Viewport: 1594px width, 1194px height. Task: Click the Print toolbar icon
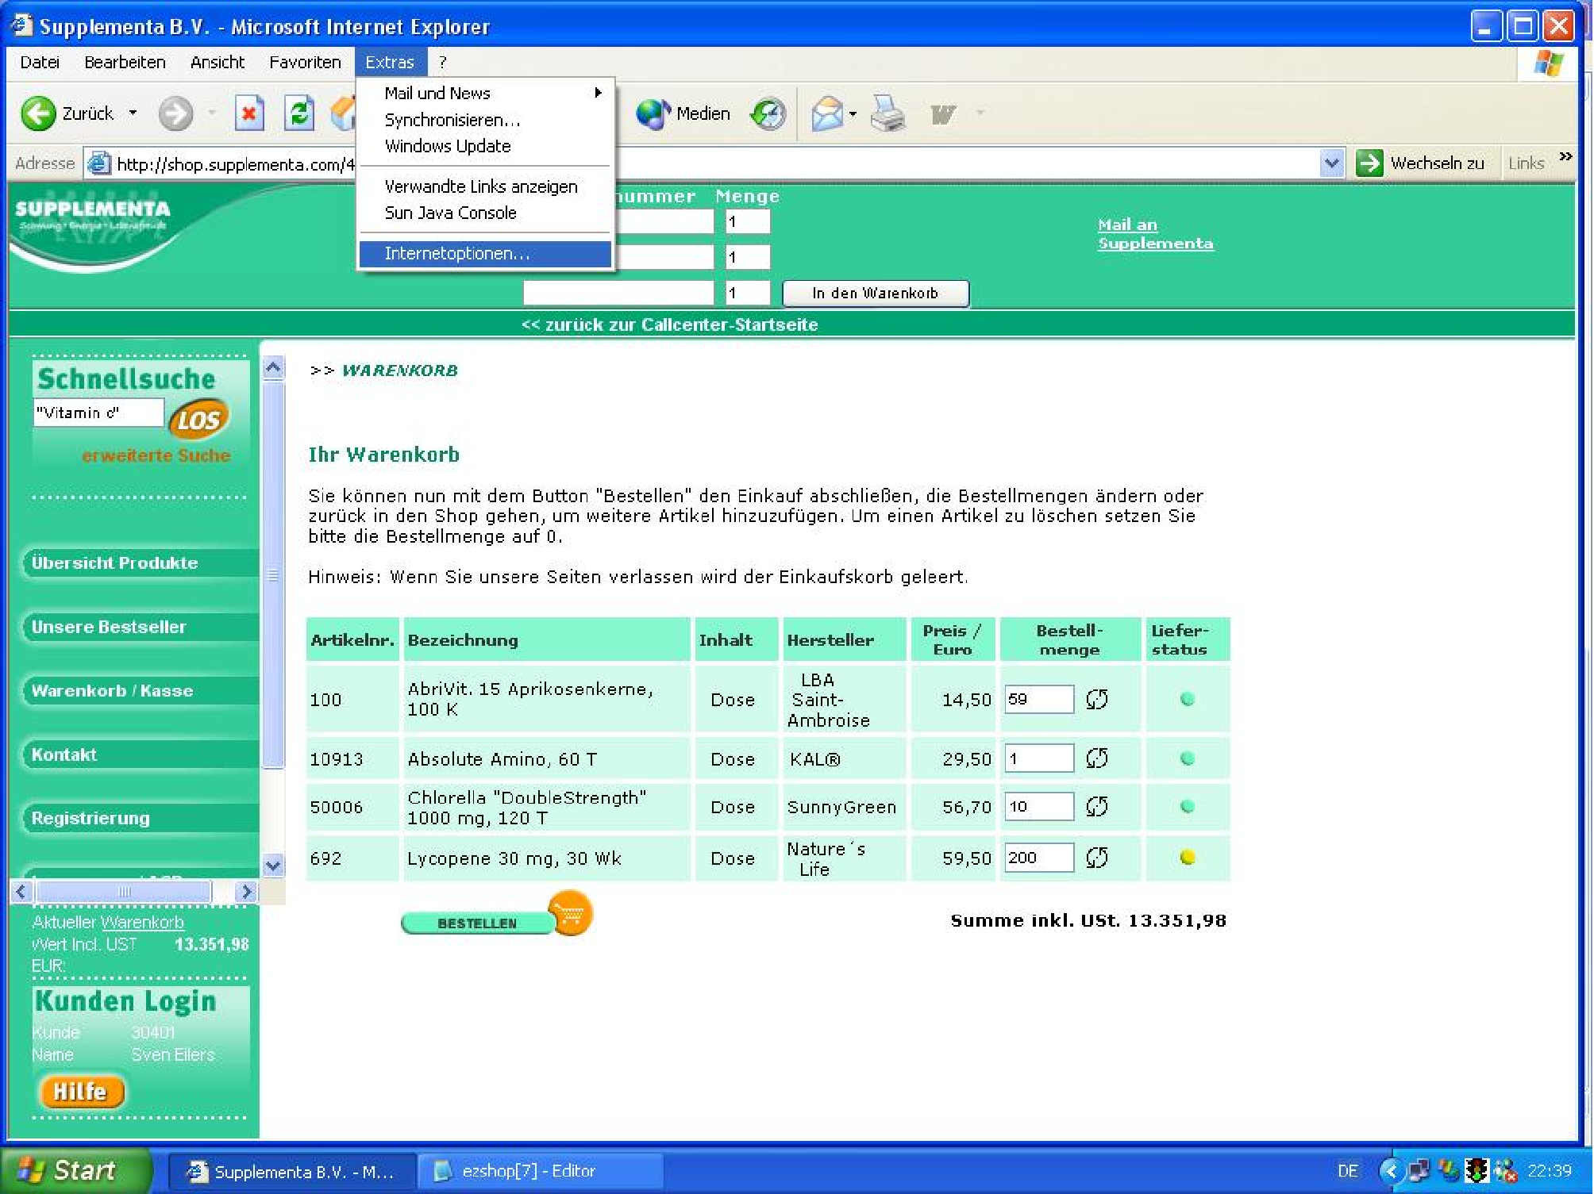[x=887, y=114]
